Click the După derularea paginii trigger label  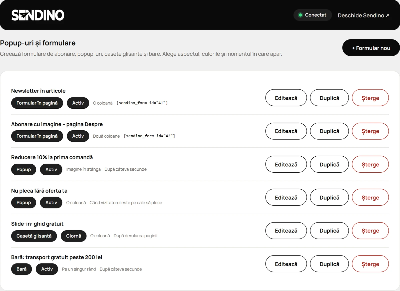click(135, 236)
